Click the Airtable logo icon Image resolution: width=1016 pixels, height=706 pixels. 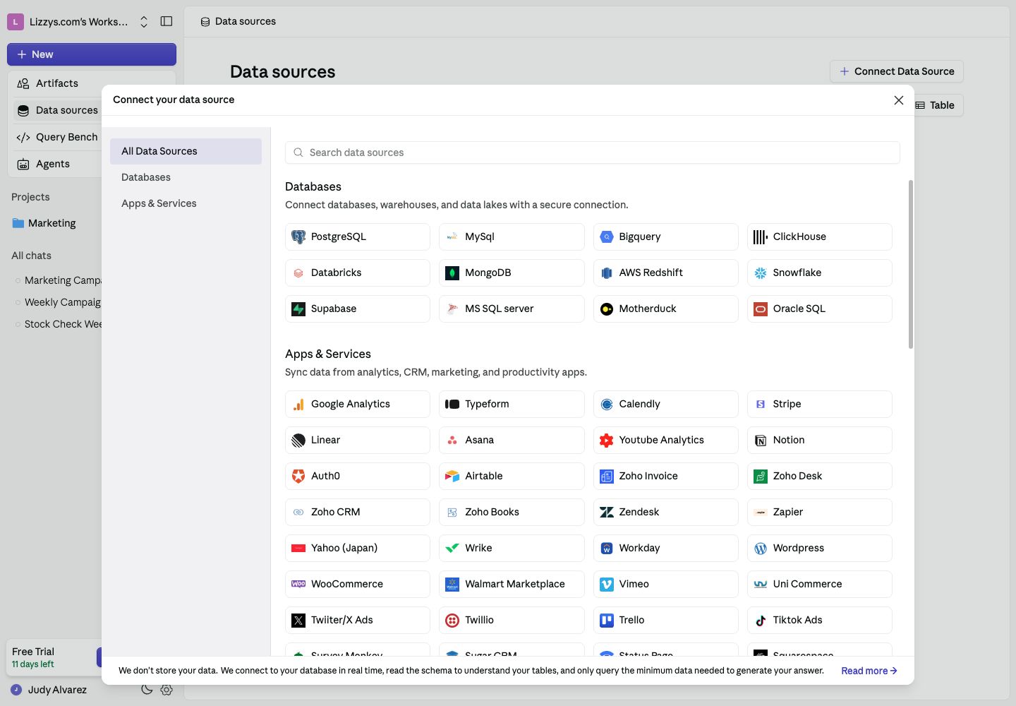coord(452,477)
